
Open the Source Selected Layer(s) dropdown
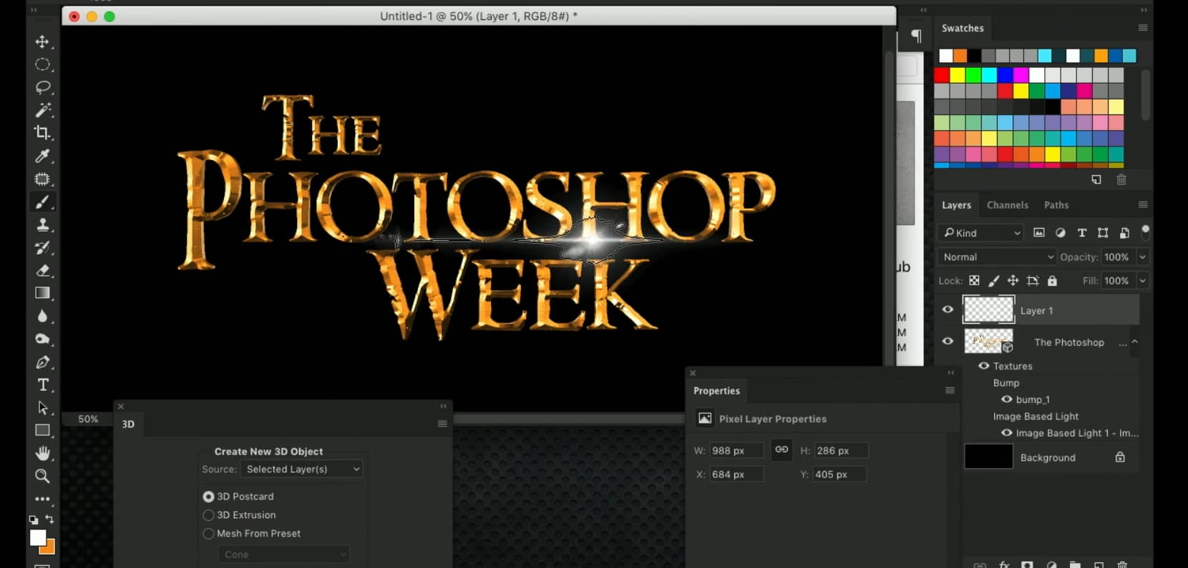click(x=301, y=469)
